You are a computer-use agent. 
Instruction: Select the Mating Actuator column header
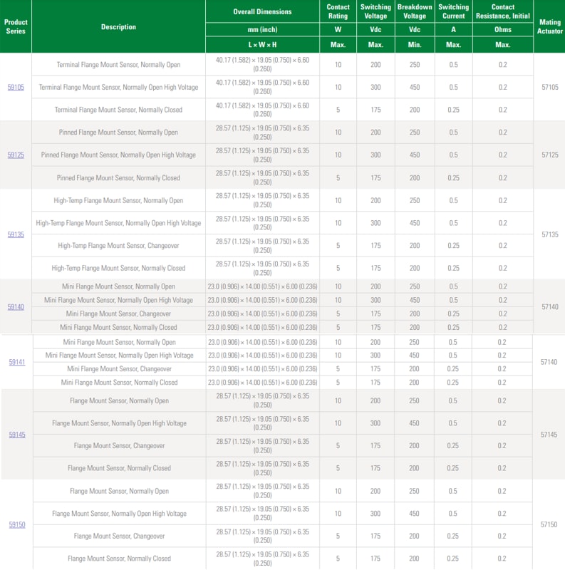549,27
